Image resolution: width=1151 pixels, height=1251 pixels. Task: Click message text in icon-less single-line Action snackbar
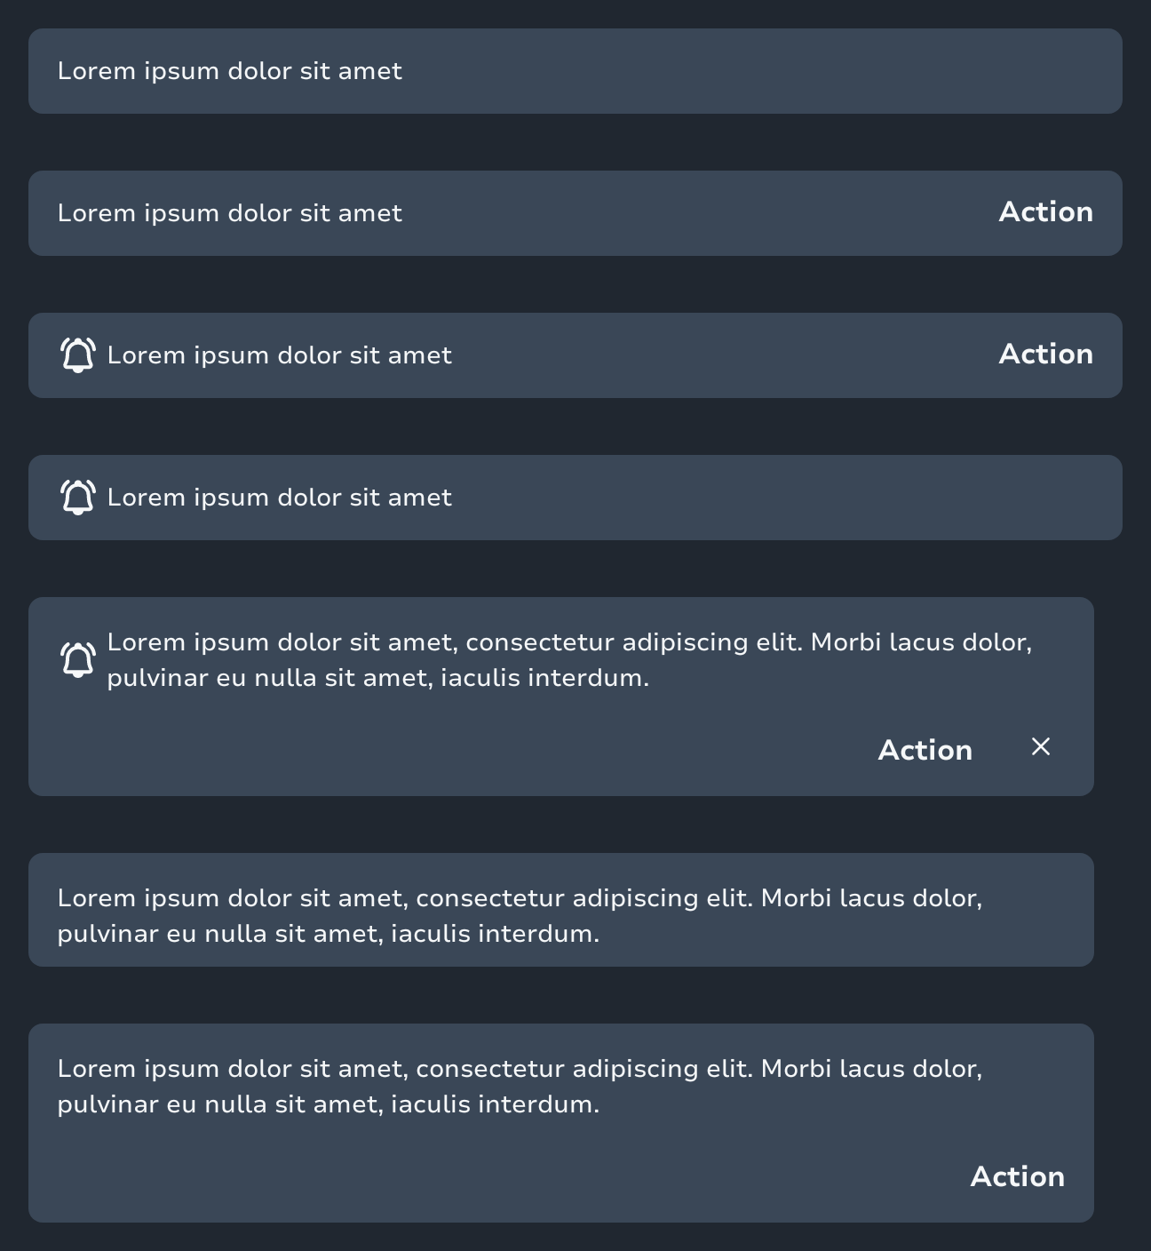click(229, 213)
